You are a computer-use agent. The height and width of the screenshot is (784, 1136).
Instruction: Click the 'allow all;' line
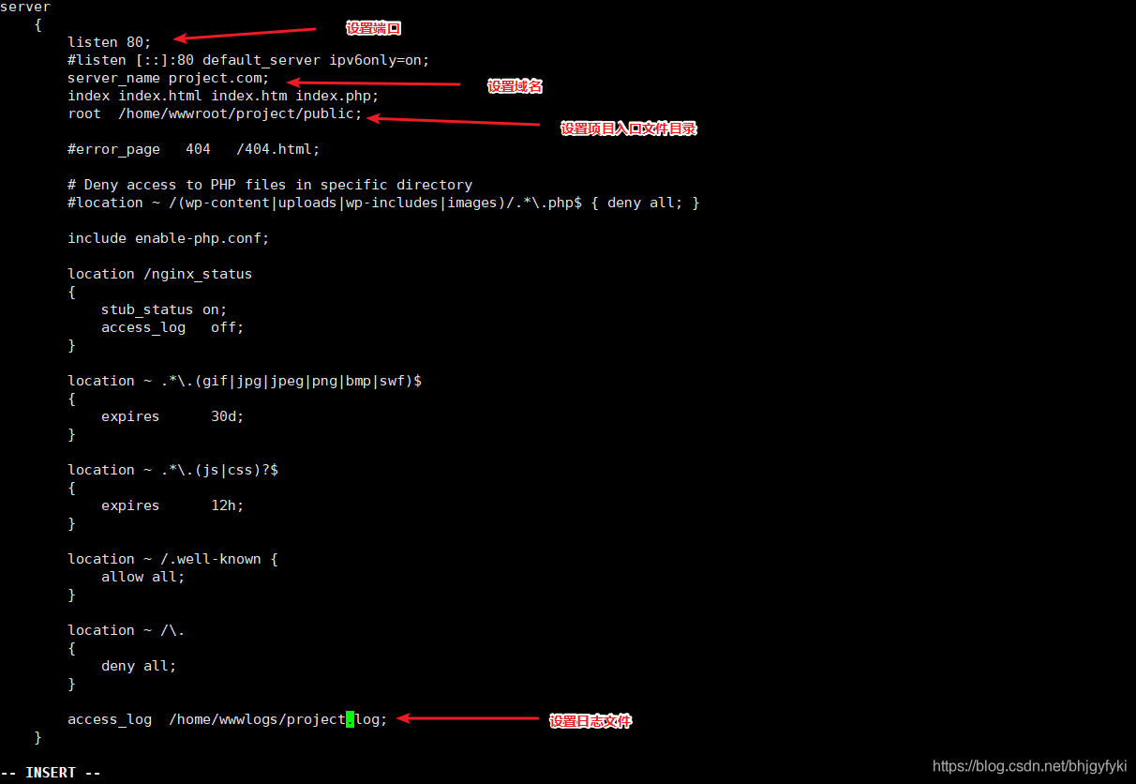[143, 577]
